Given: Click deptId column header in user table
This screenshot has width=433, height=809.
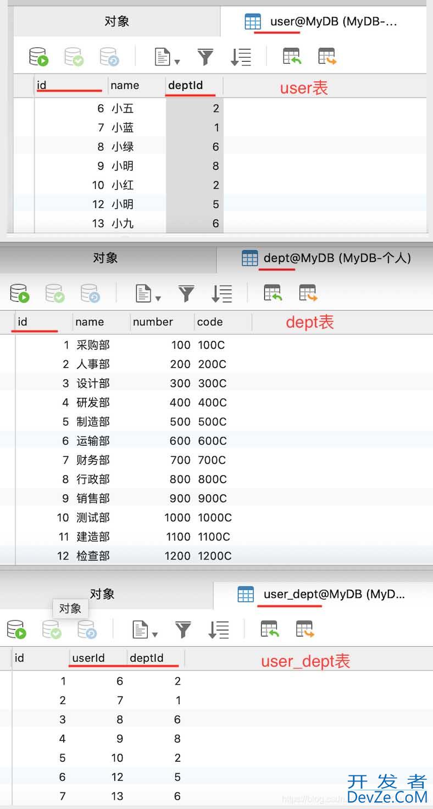Looking at the screenshot, I should coord(194,85).
